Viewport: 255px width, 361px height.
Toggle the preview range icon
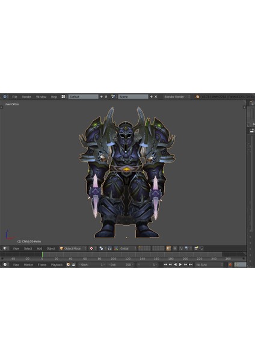(x=69, y=265)
